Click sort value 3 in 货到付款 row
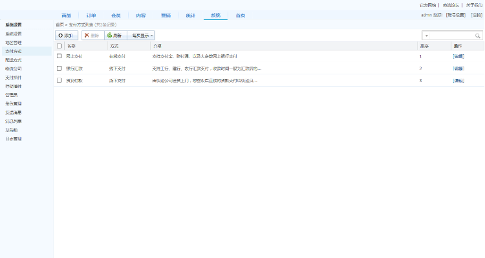485x258 pixels. click(x=420, y=80)
